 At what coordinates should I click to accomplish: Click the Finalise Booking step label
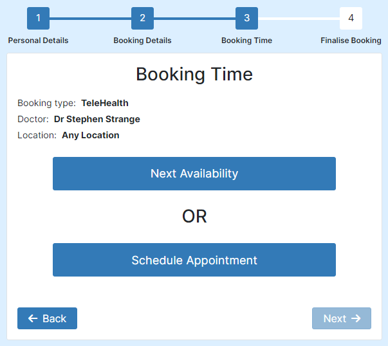[351, 41]
